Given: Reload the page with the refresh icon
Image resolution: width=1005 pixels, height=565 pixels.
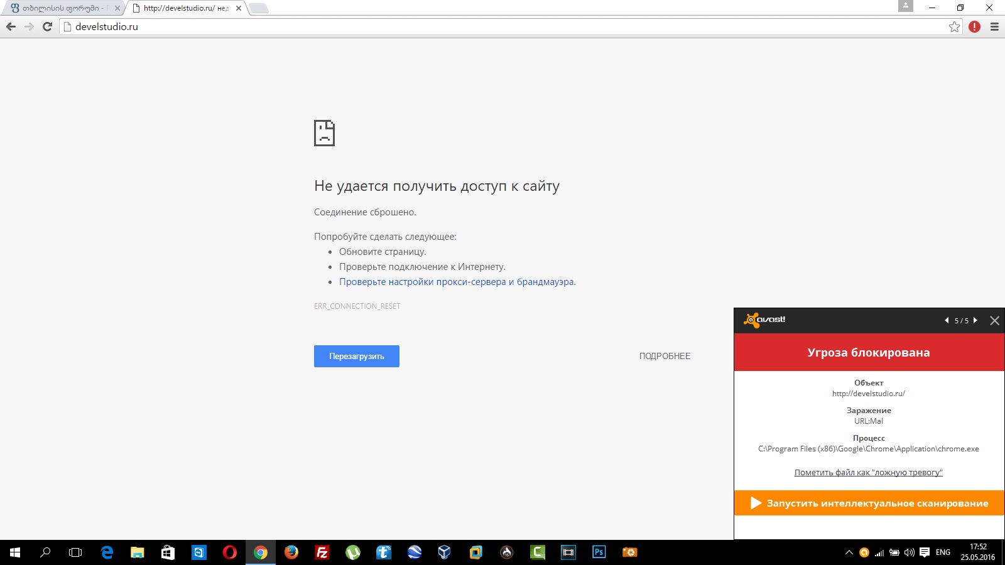Looking at the screenshot, I should click(x=47, y=26).
